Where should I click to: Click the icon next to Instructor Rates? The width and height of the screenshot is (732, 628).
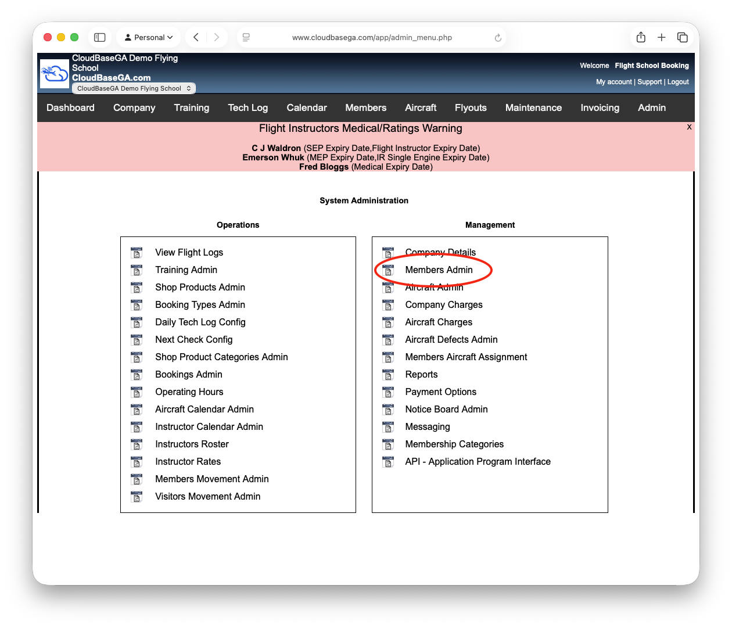(x=137, y=462)
